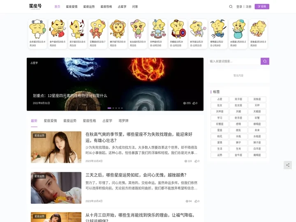Image resolution: width=296 pixels, height=222 pixels.
Task: Click the purple search button in sidebar
Action: [x=265, y=61]
